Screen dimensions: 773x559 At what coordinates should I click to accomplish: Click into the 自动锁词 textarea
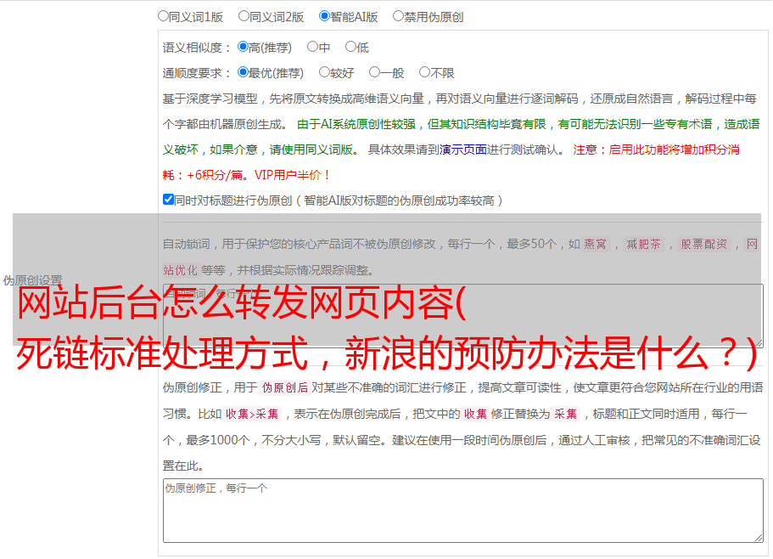pos(463,316)
